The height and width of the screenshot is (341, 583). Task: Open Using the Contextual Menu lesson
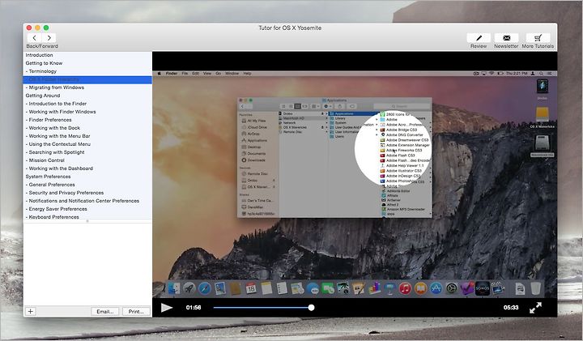pyautogui.click(x=87, y=144)
